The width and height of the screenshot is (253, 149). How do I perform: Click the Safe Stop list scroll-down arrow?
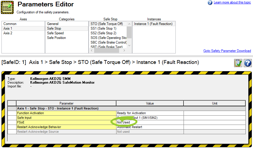point(129,46)
